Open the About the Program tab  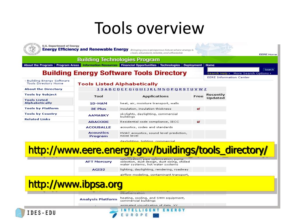click(38, 65)
